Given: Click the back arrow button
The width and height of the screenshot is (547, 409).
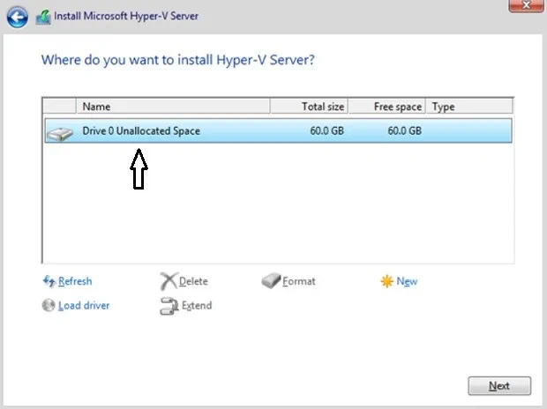Looking at the screenshot, I should (x=18, y=16).
